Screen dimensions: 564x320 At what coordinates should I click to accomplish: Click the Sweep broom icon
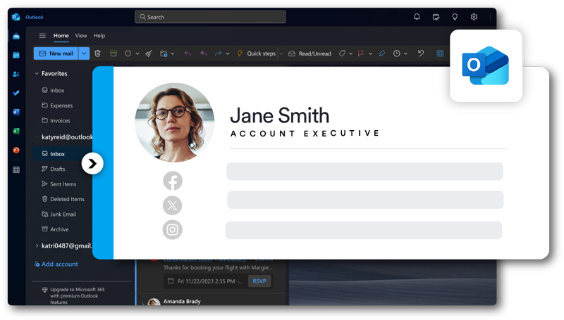(149, 53)
